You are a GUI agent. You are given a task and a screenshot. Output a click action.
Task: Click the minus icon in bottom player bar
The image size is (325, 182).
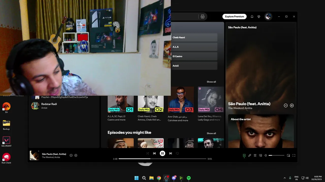point(71,155)
